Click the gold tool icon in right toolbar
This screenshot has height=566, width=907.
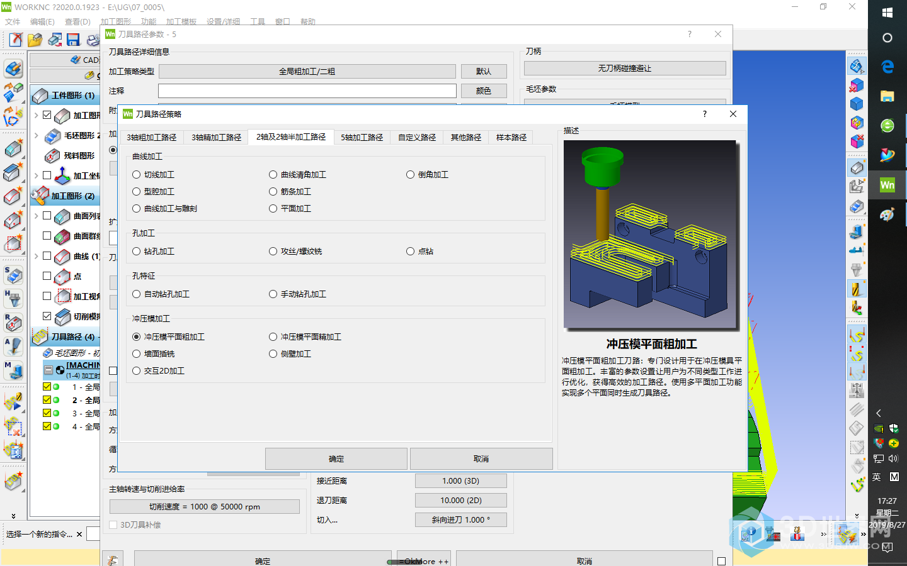(x=857, y=289)
